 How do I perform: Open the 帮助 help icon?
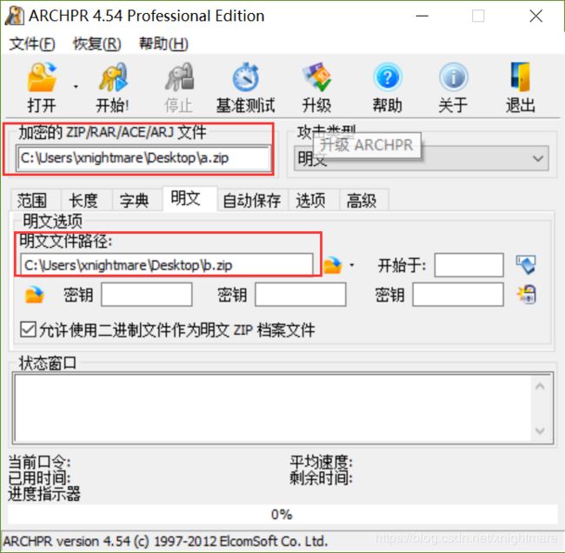click(x=387, y=77)
